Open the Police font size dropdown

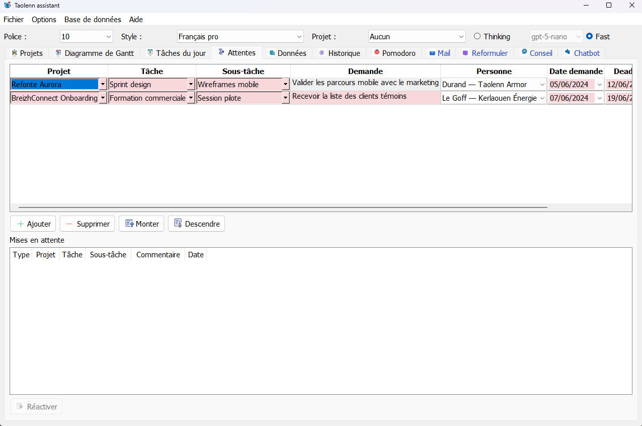pos(109,36)
